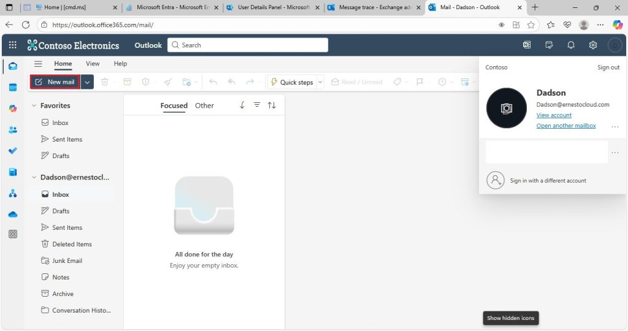Open the To Do checkmark app icon
Screen dimensions: 628x331
pos(13,151)
